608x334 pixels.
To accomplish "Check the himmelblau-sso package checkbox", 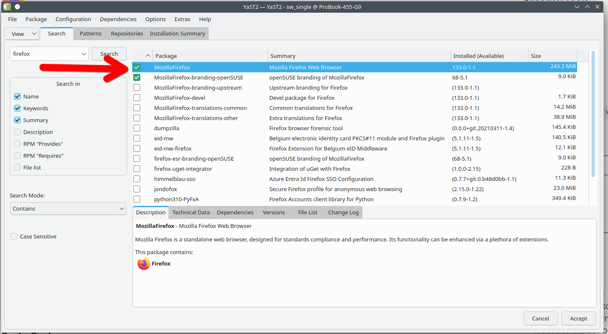I will click(x=137, y=179).
